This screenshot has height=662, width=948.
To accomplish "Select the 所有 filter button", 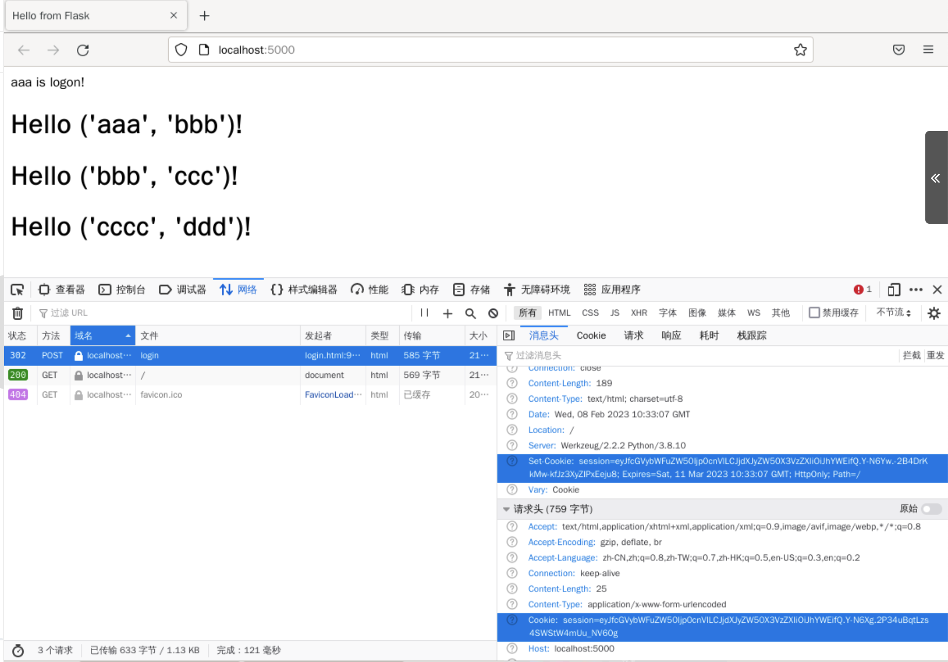I will (528, 313).
